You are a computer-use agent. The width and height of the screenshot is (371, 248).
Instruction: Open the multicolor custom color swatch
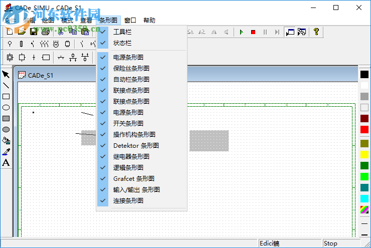[x=364, y=210]
